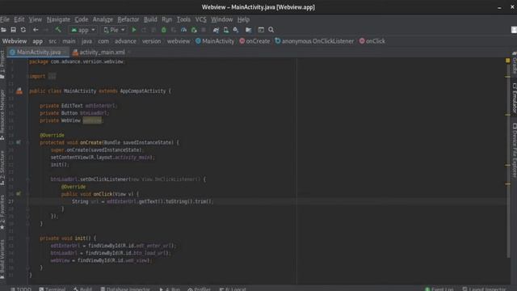The width and height of the screenshot is (517, 291).
Task: Collapse the setOnClickListener block fold
Action: [27, 179]
